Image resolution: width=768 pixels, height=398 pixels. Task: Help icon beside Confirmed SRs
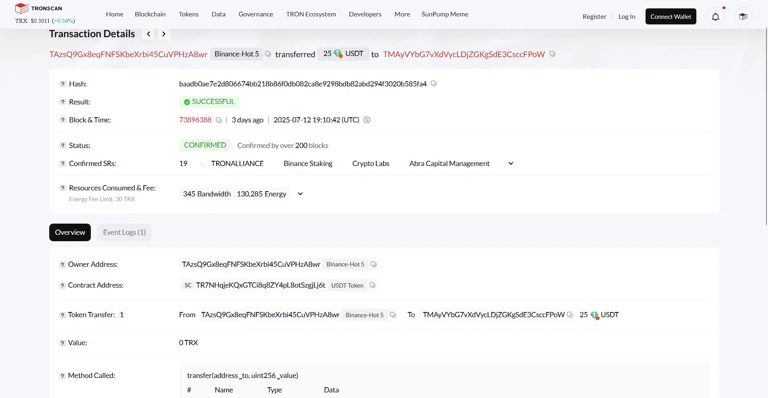pyautogui.click(x=62, y=164)
